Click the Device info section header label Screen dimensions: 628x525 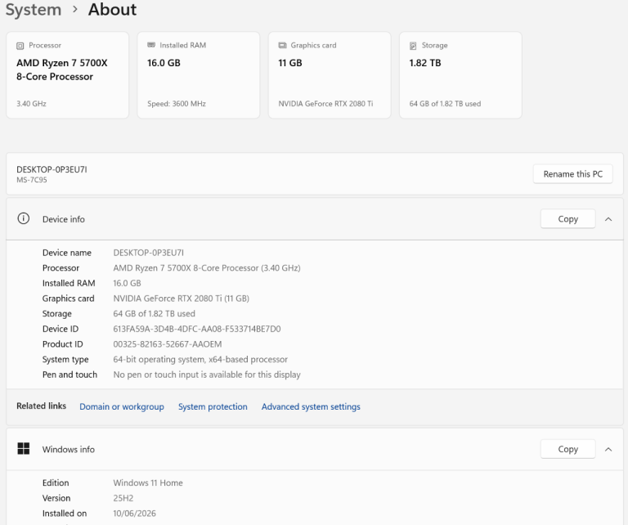coord(64,219)
